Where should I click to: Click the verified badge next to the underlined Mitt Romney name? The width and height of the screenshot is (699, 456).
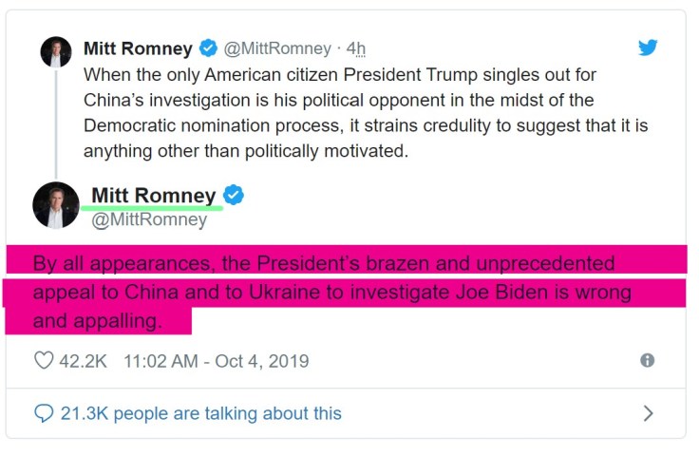(x=234, y=195)
